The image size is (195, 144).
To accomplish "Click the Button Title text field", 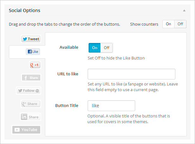I will tap(111, 106).
